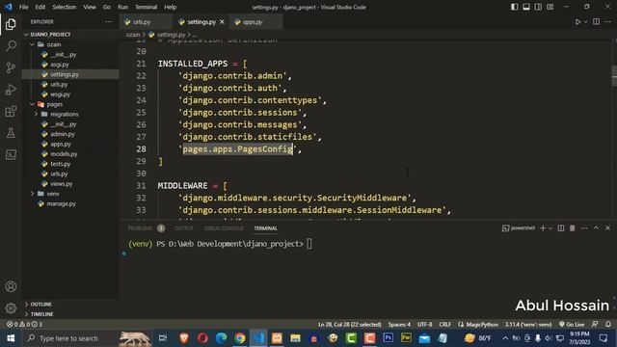
Task: Open the Explorer view in activity bar
Action: (11, 24)
